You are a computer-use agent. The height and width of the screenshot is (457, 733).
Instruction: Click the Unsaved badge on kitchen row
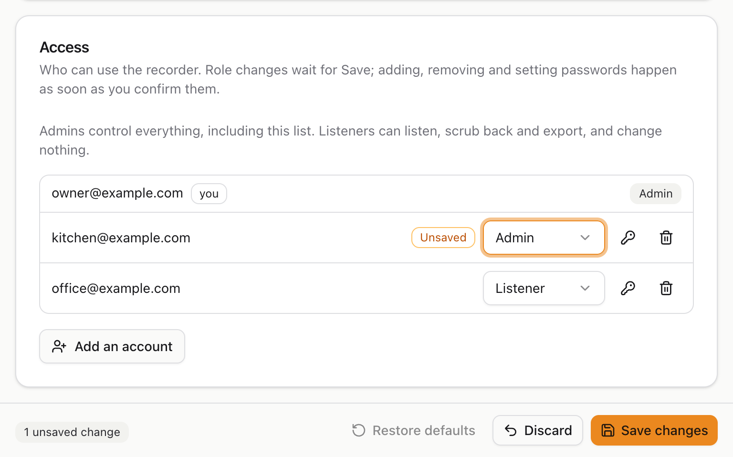(x=443, y=238)
